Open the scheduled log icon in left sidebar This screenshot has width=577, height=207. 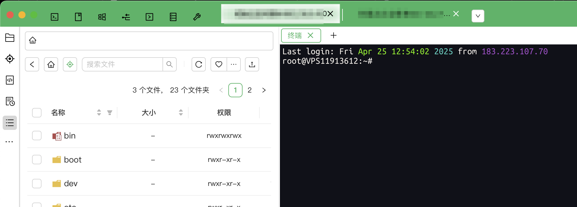tap(10, 101)
